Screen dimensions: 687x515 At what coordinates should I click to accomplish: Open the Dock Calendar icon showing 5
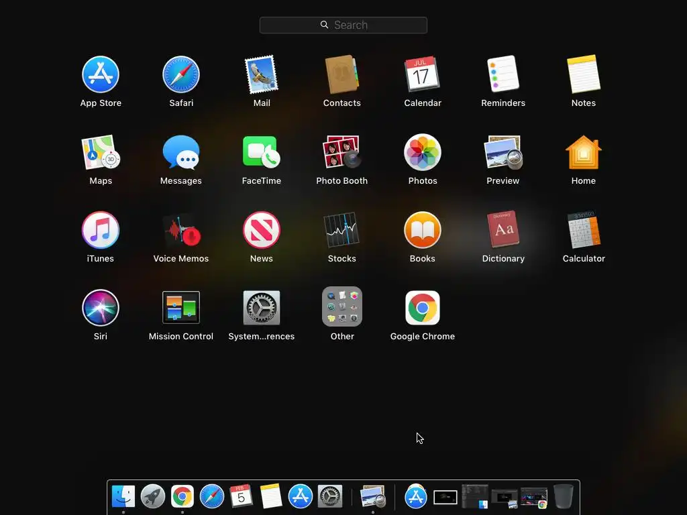pos(241,496)
